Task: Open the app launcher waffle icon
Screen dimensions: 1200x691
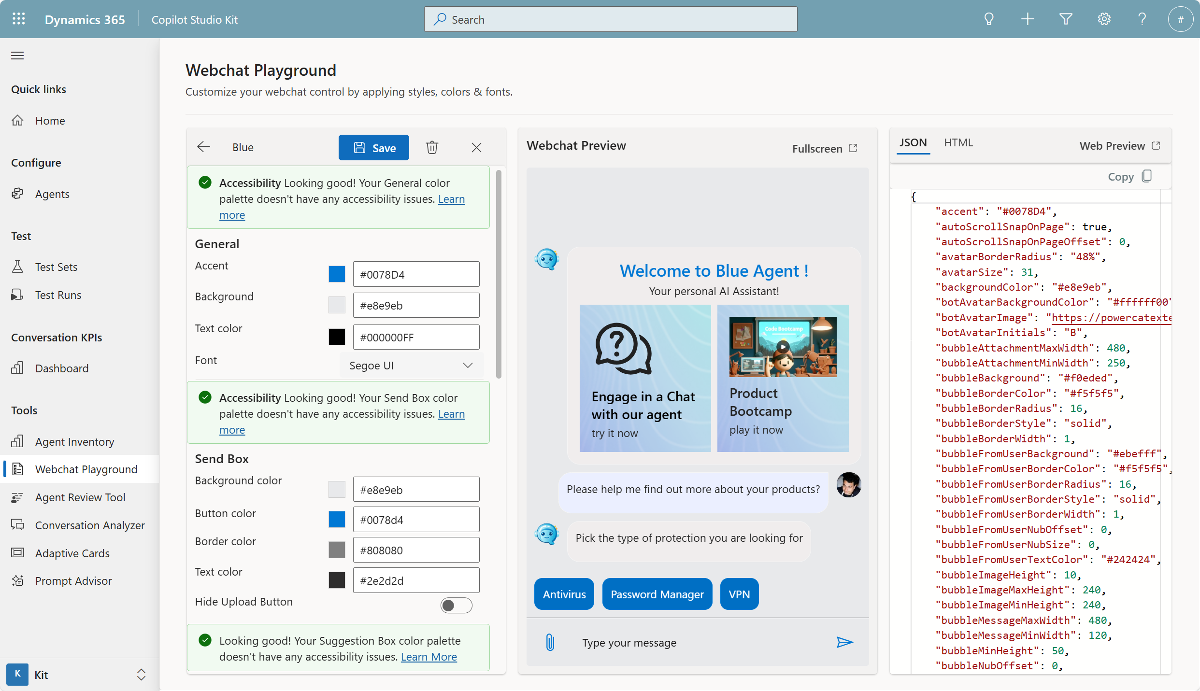Action: (x=19, y=19)
